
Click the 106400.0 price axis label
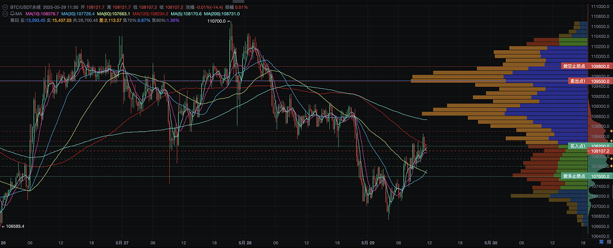[601, 236]
